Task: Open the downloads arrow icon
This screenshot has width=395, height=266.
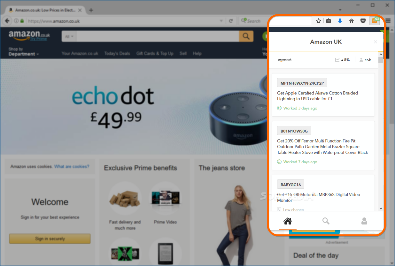Action: [340, 21]
